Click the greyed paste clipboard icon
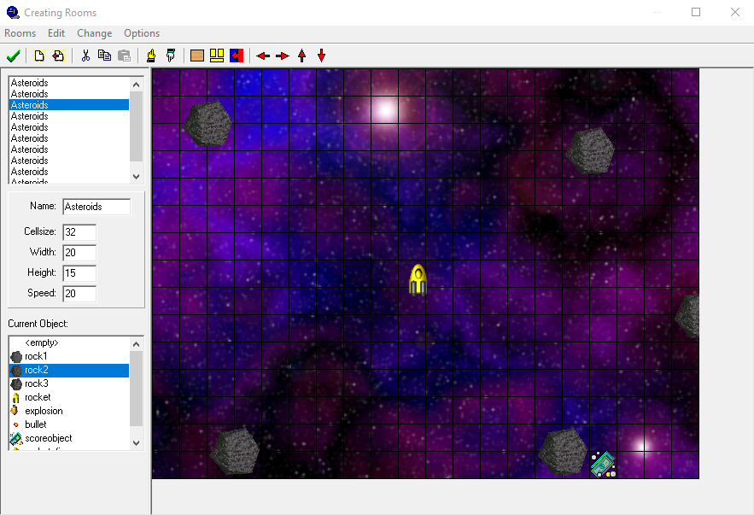Viewport: 754px width, 515px height. click(x=124, y=56)
